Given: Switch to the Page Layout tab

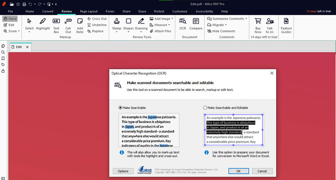Looking at the screenshot, I should click(x=89, y=11).
